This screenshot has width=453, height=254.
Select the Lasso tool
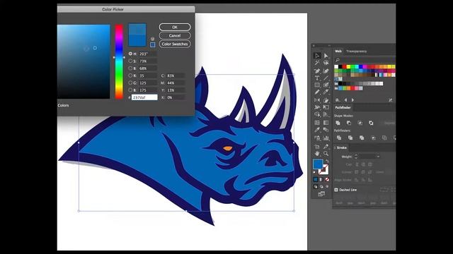pos(326,63)
